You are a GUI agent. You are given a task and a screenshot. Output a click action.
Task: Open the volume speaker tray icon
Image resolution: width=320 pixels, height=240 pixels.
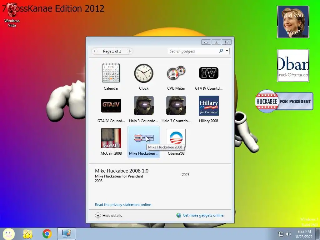288,234
